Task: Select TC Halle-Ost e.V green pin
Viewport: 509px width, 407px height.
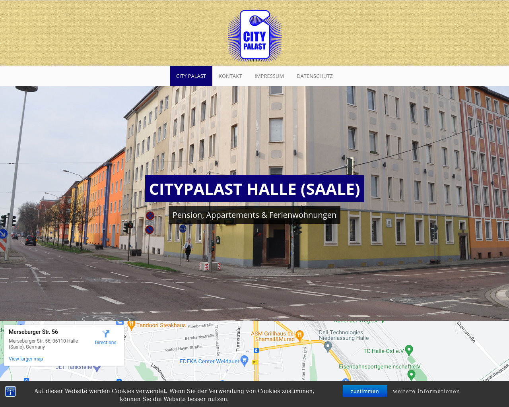Action: pyautogui.click(x=409, y=350)
